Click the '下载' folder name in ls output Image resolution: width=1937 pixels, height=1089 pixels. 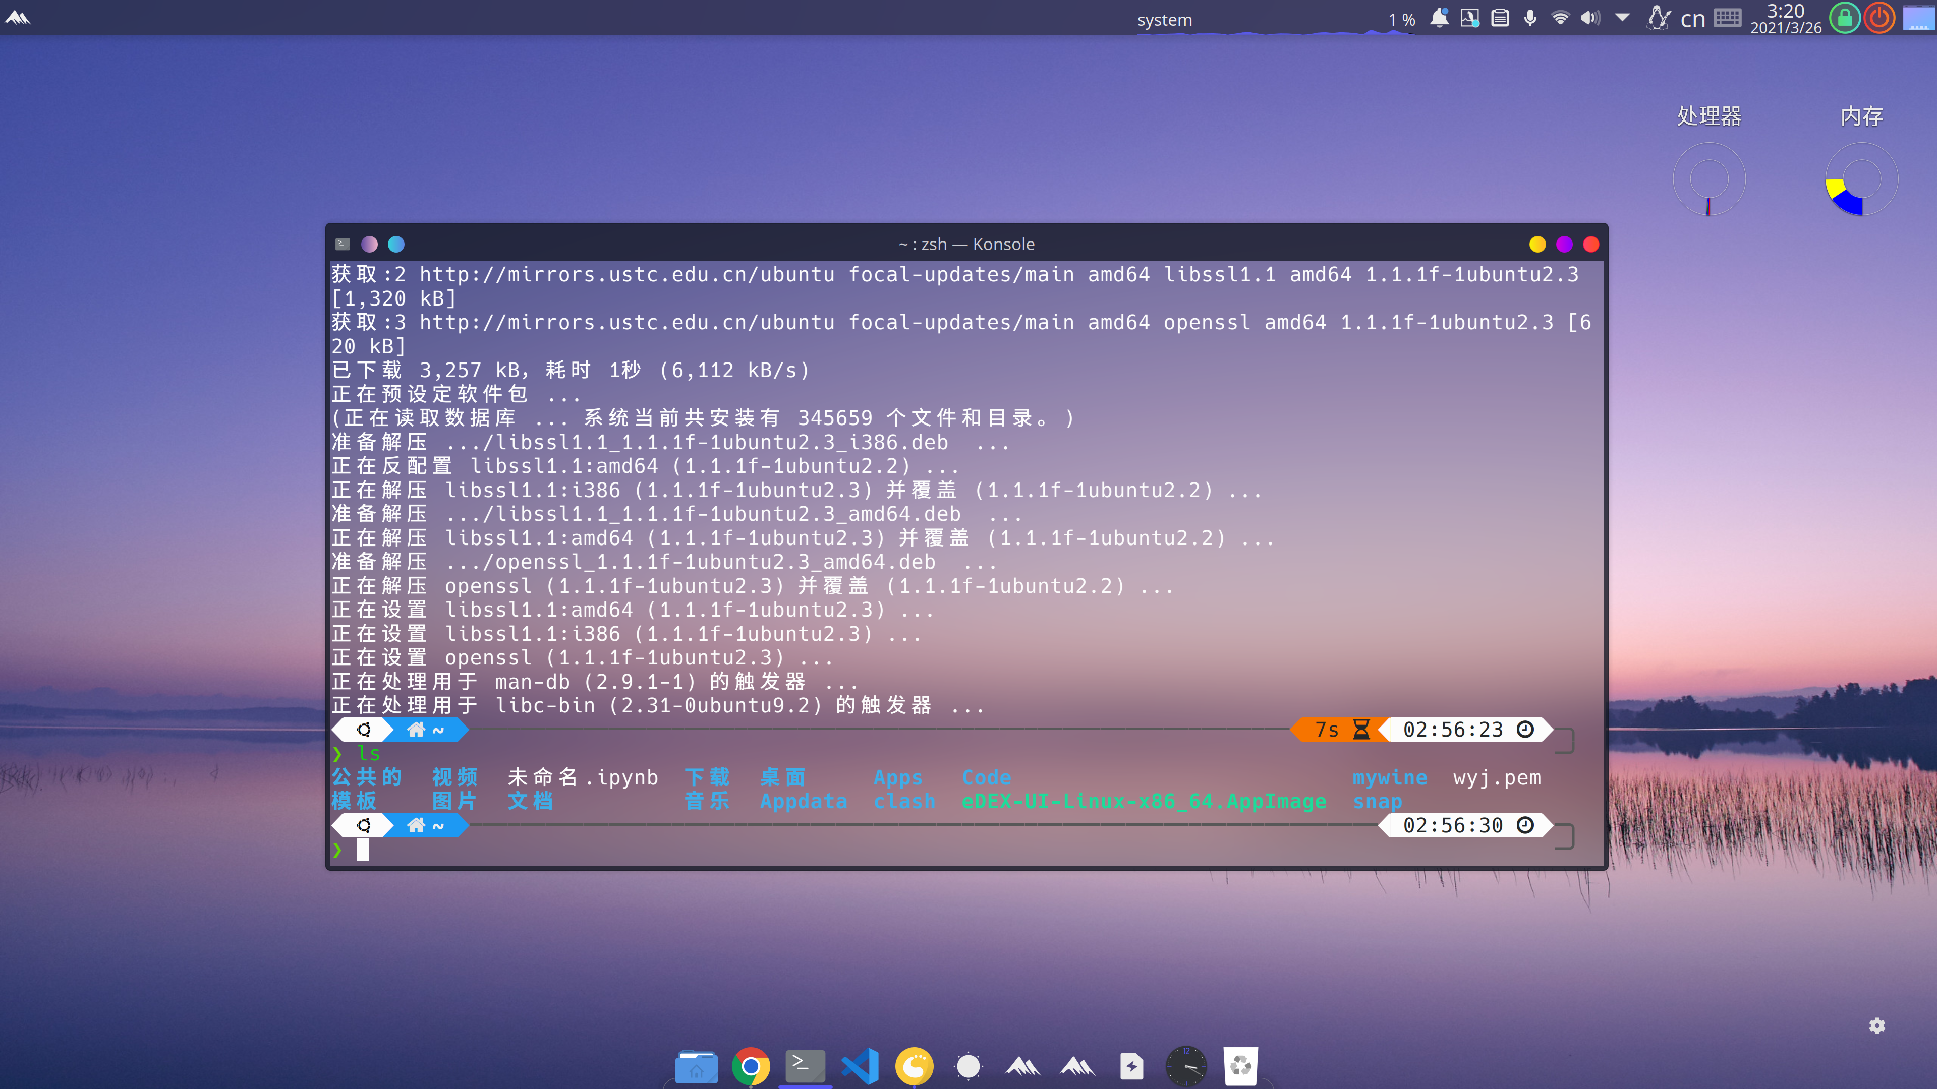pyautogui.click(x=708, y=777)
